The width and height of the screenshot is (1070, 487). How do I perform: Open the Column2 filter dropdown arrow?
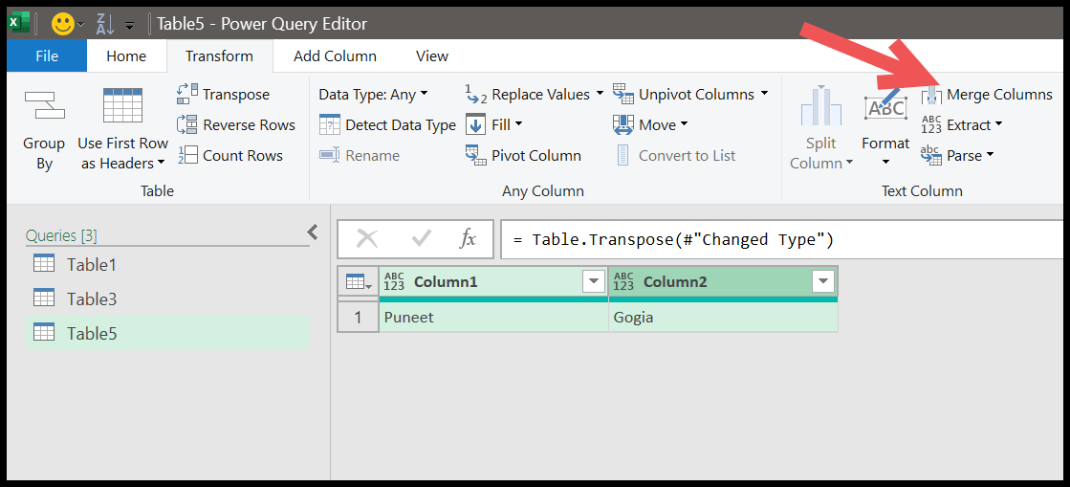click(823, 281)
